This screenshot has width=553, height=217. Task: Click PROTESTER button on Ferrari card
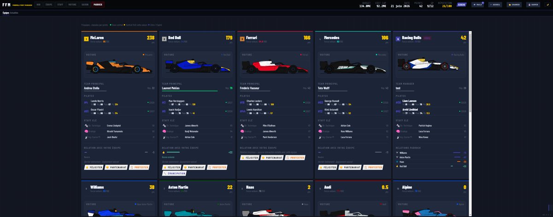[295, 157]
